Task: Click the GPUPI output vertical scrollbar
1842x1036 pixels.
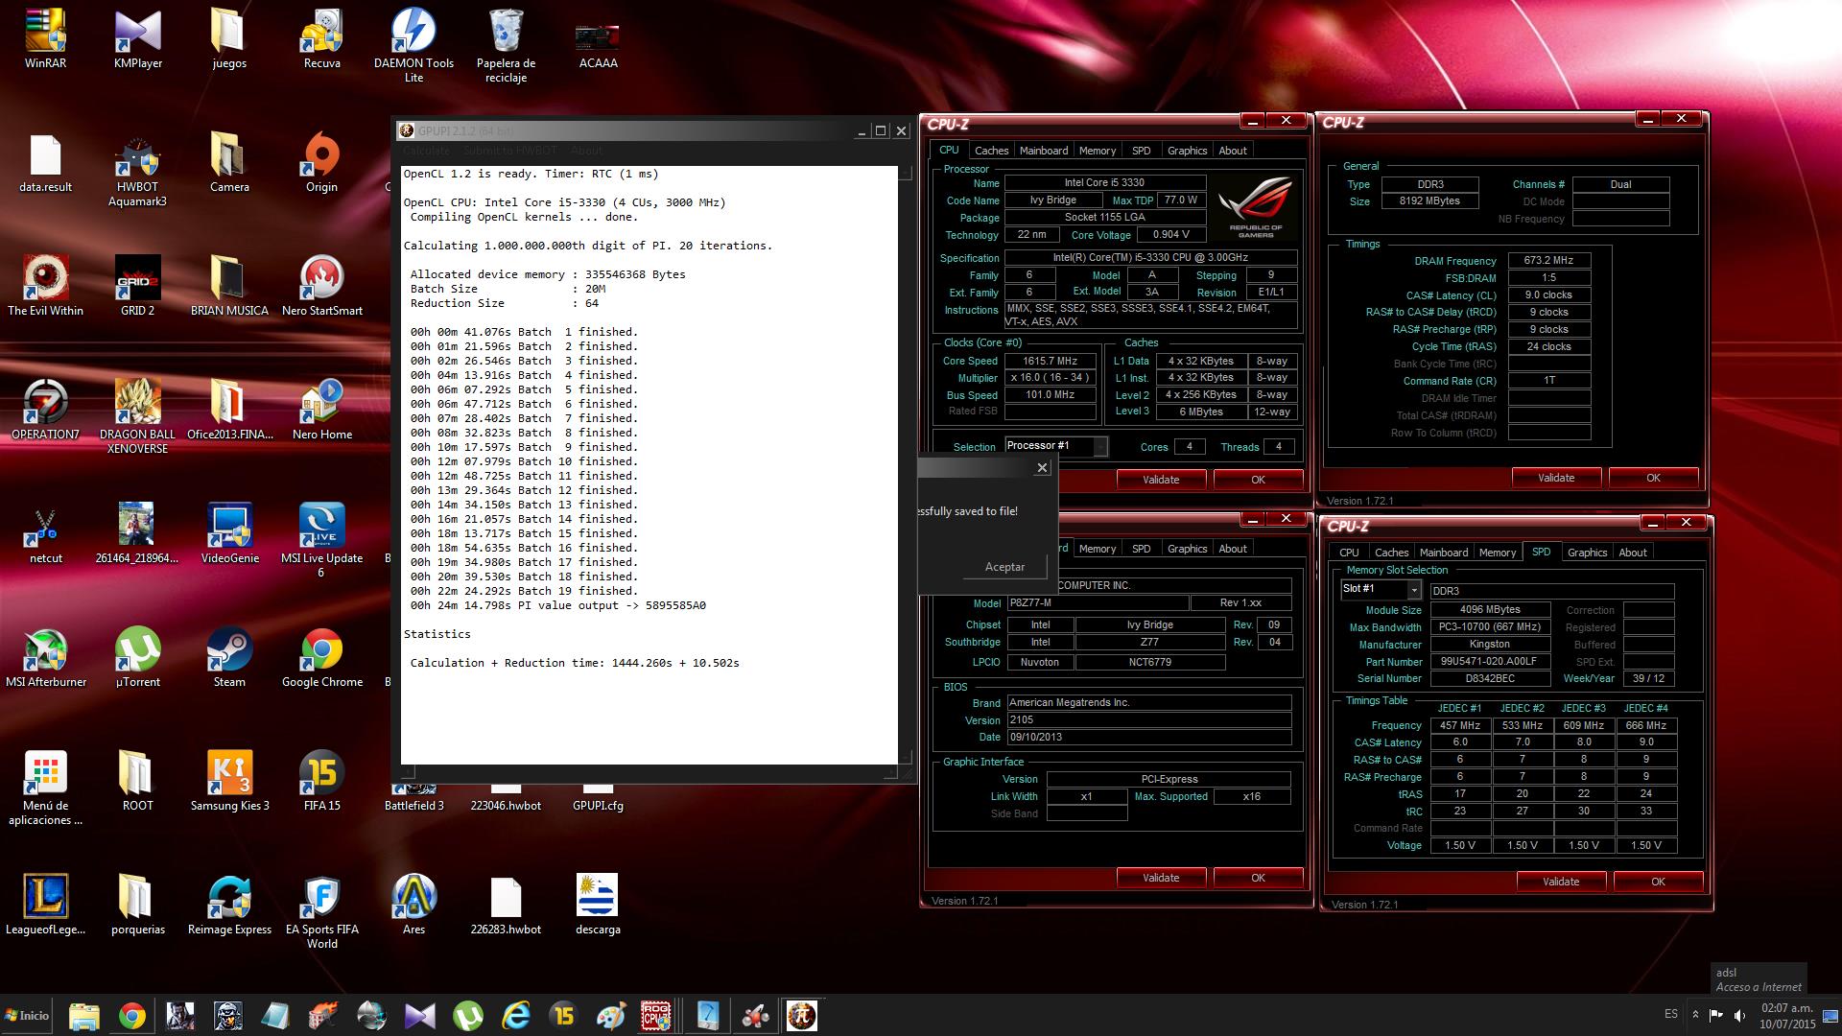Action: click(905, 464)
